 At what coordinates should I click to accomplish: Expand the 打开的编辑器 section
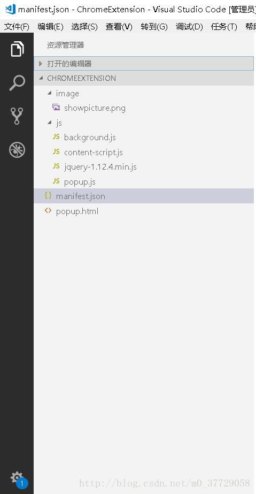pos(143,64)
